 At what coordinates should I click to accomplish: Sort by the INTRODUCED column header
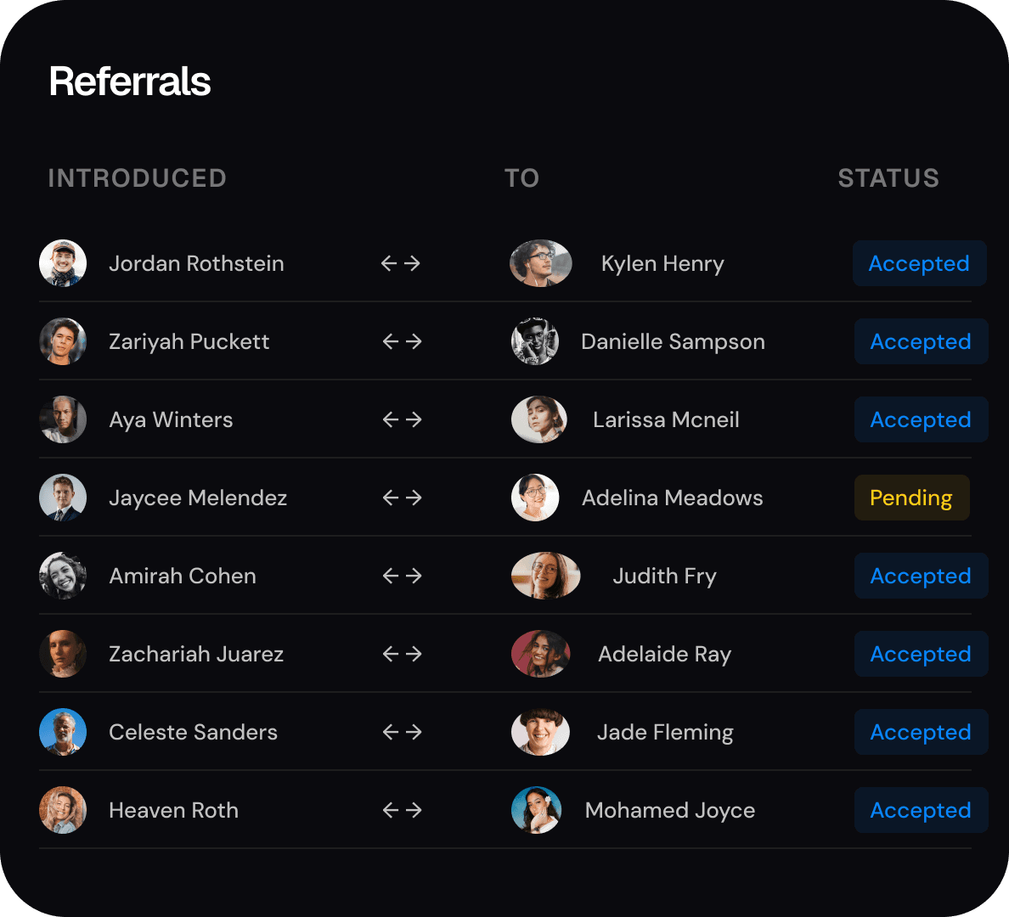tap(137, 178)
